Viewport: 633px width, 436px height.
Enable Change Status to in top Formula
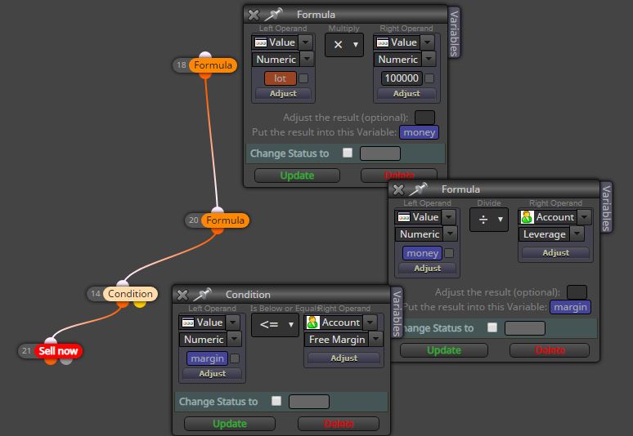click(x=348, y=153)
